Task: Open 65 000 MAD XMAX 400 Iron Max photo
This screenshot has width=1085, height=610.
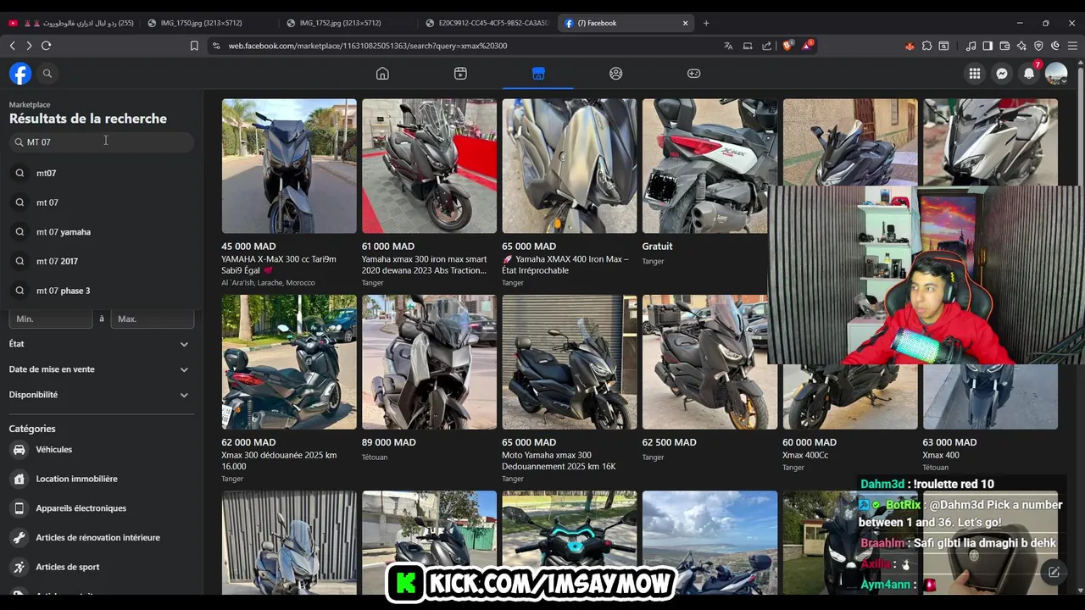Action: [x=570, y=166]
